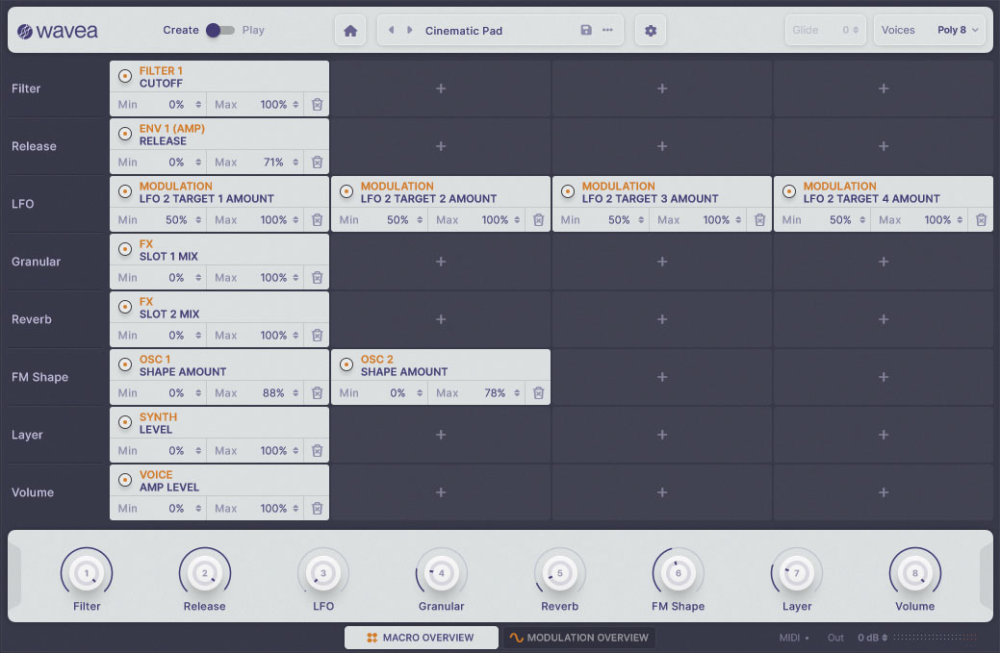Select the Reverb macro row label
Screen dimensions: 1000x653
click(x=32, y=319)
